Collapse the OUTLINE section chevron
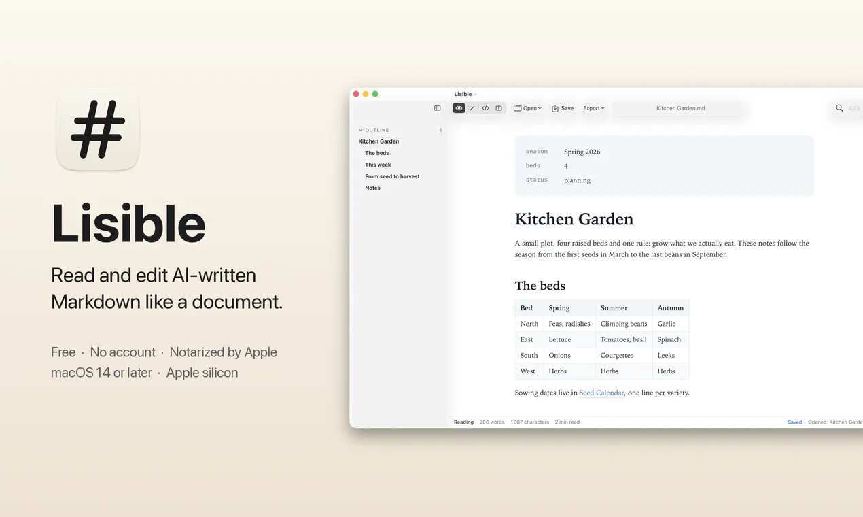 [x=361, y=130]
